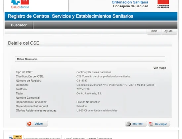The image size is (182, 139).
Task: Go to the Inicio tab
Action: [x=154, y=31]
